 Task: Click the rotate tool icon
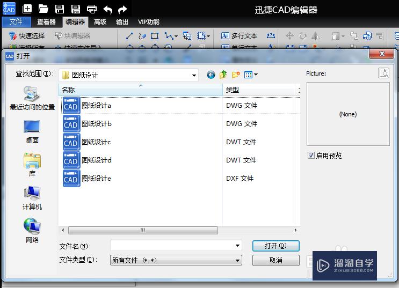[303, 36]
